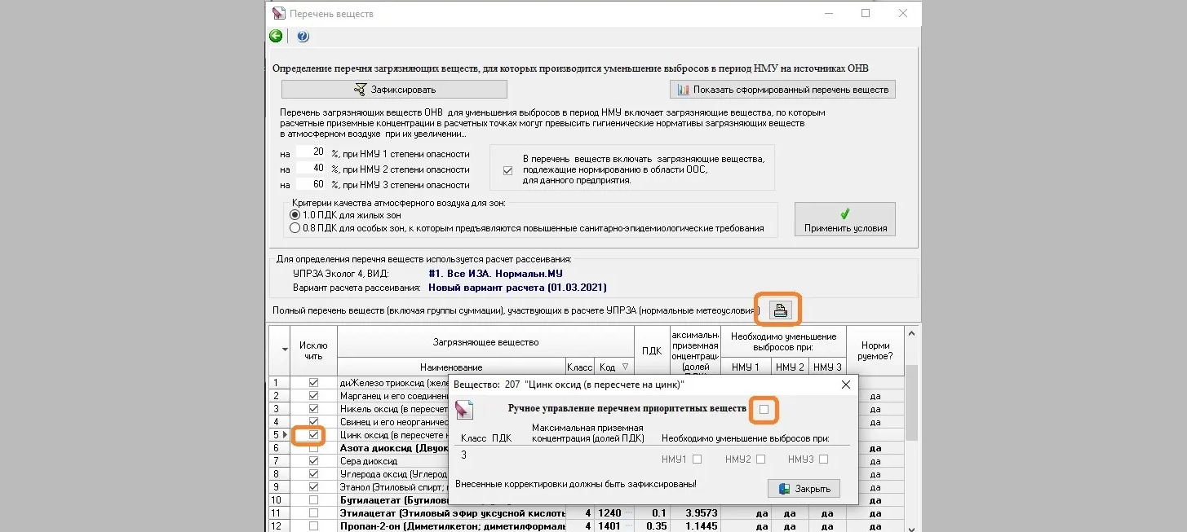The height and width of the screenshot is (532, 1187).
Task: Click the 20 % field for НМУ 1 степени
Action: pos(310,152)
